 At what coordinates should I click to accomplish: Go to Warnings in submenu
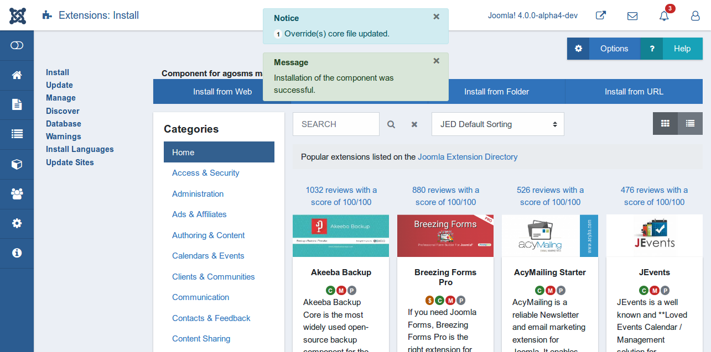[x=64, y=136]
